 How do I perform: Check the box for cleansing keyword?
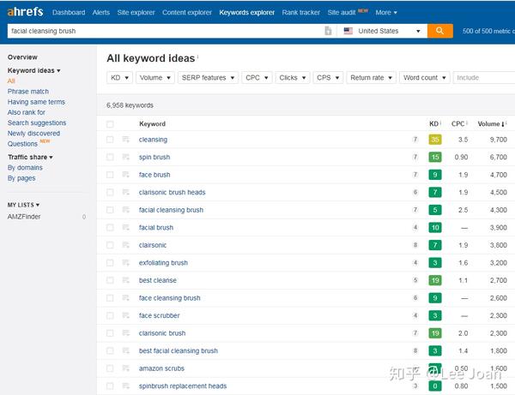coord(110,140)
